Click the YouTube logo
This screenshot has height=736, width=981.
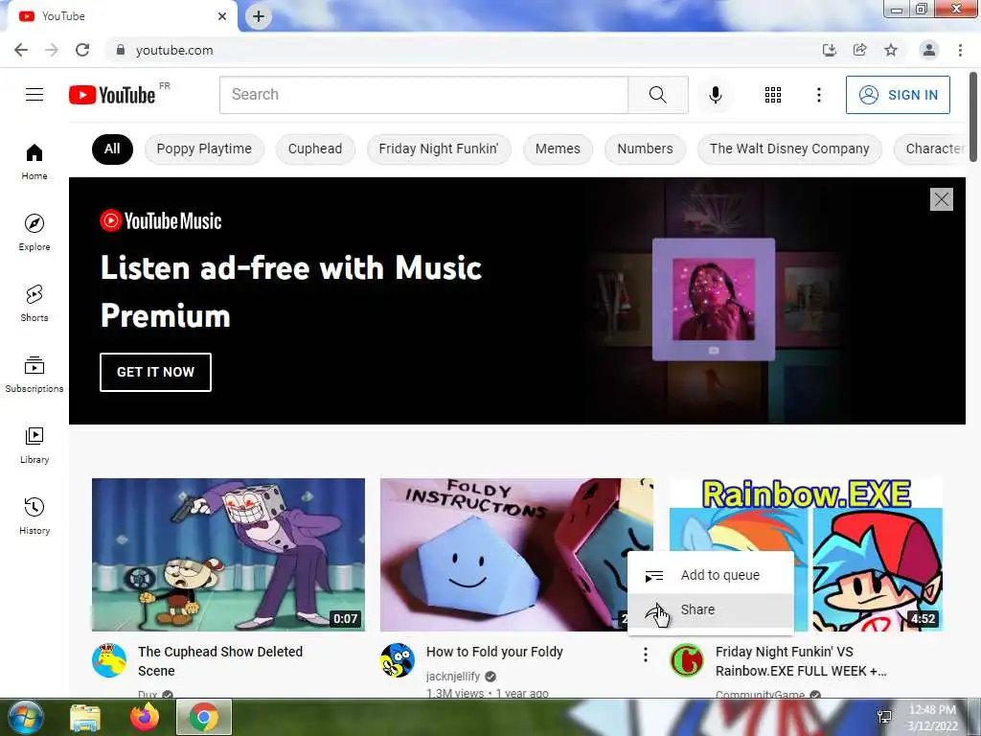112,95
